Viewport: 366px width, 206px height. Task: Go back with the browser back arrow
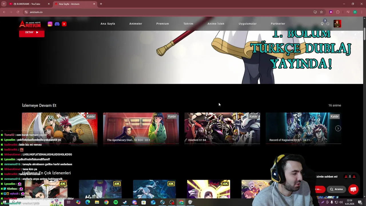4,12
